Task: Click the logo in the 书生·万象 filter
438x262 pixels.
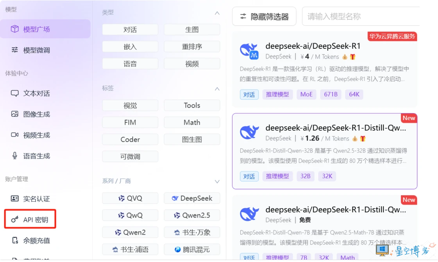Action: (177, 232)
